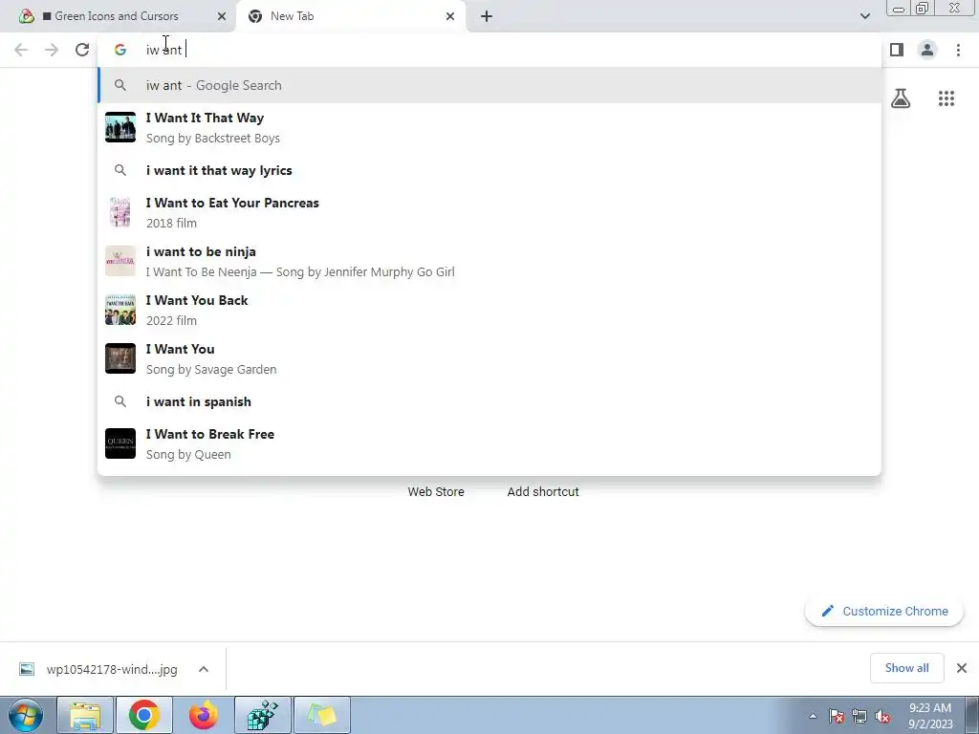
Task: Choose the 'i want to be ninja' suggestion
Action: 489,261
